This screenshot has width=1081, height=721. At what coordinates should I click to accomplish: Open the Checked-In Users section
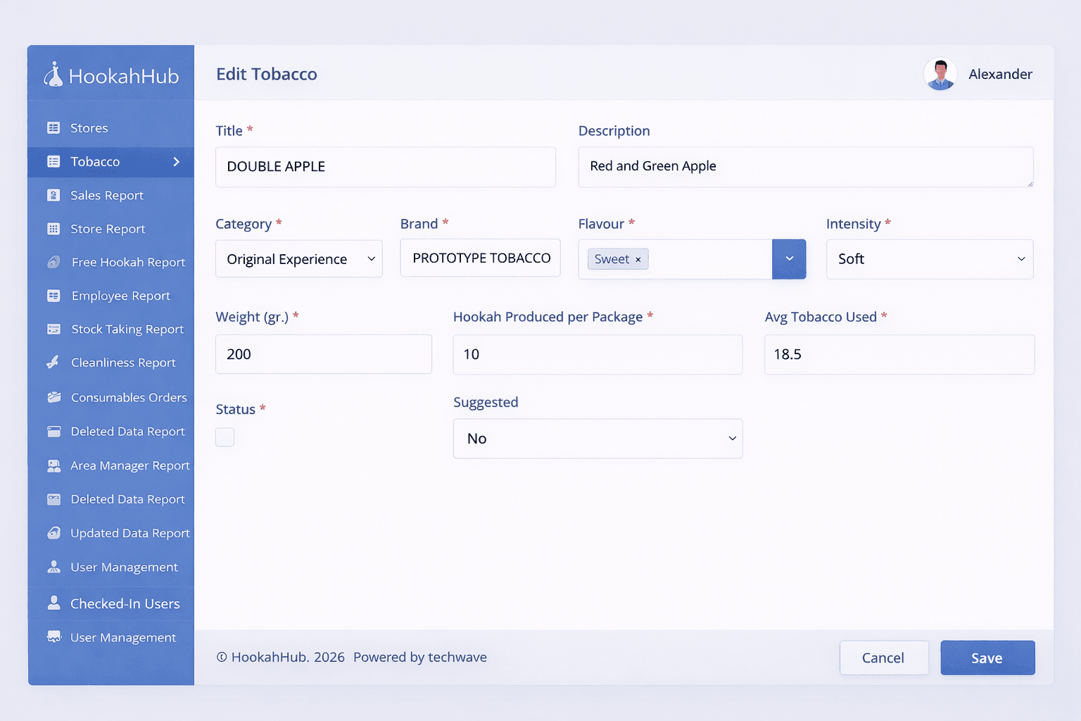click(x=124, y=603)
